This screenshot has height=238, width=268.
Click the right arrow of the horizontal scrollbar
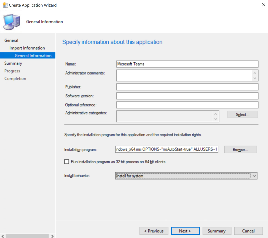click(52, 236)
